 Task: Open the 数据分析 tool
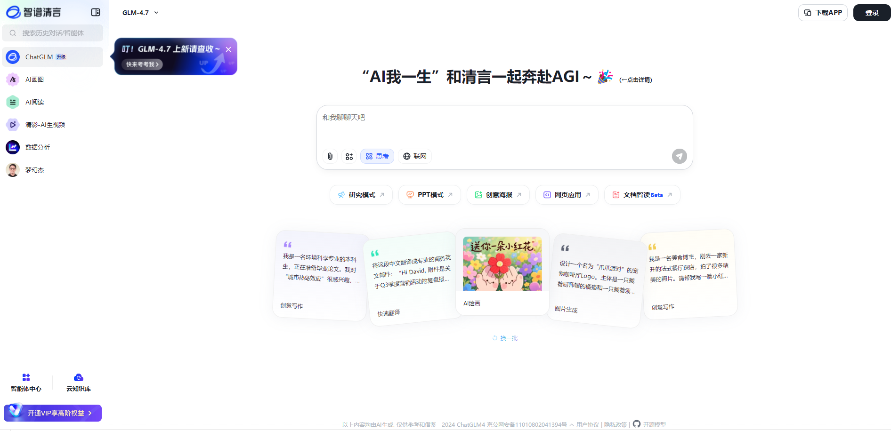(37, 147)
